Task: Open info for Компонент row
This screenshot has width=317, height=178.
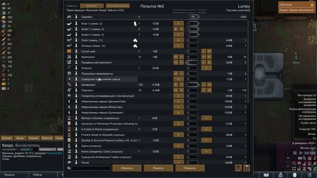Action: [x=76, y=57]
